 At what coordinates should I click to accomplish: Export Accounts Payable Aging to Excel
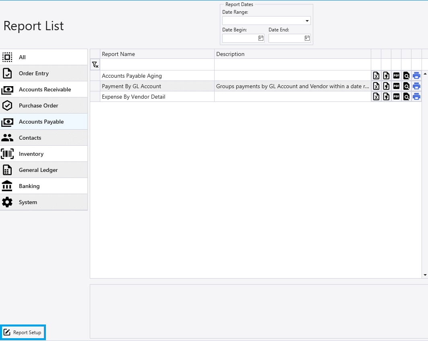376,76
